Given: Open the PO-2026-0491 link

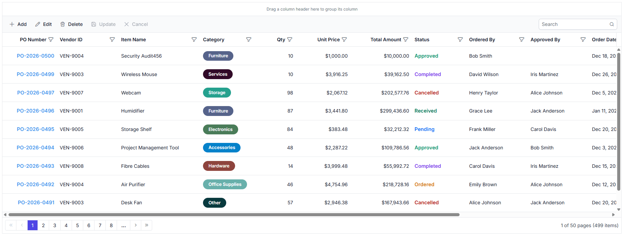Looking at the screenshot, I should click(36, 203).
